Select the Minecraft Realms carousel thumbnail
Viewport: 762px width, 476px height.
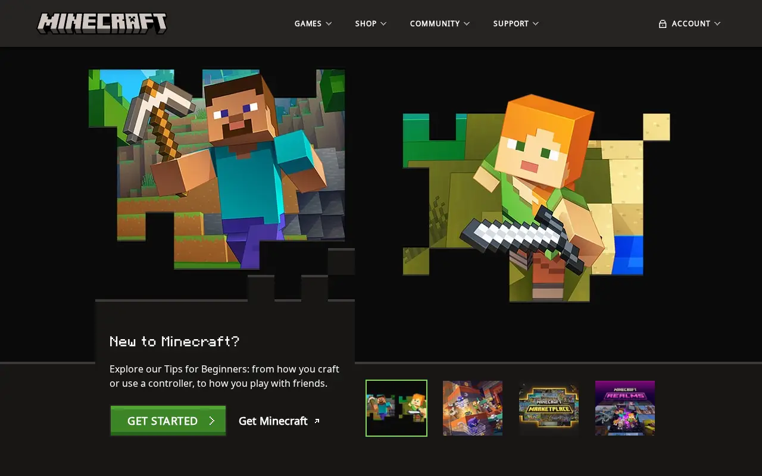point(625,408)
